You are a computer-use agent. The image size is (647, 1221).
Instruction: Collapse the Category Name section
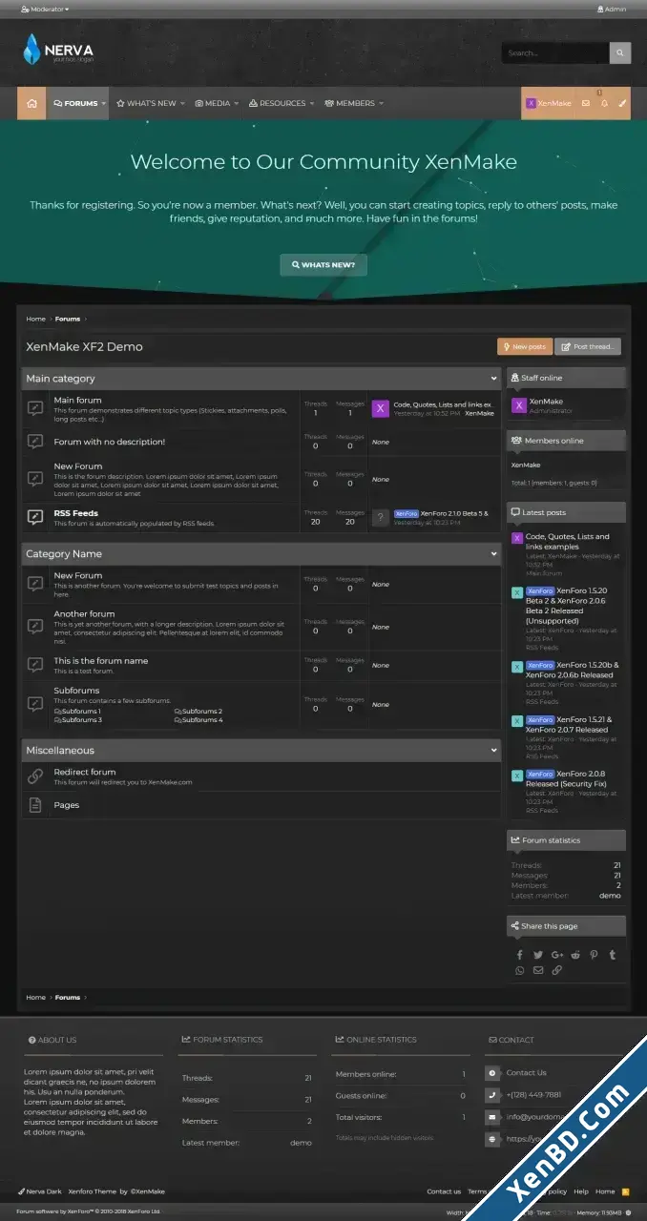tap(493, 554)
